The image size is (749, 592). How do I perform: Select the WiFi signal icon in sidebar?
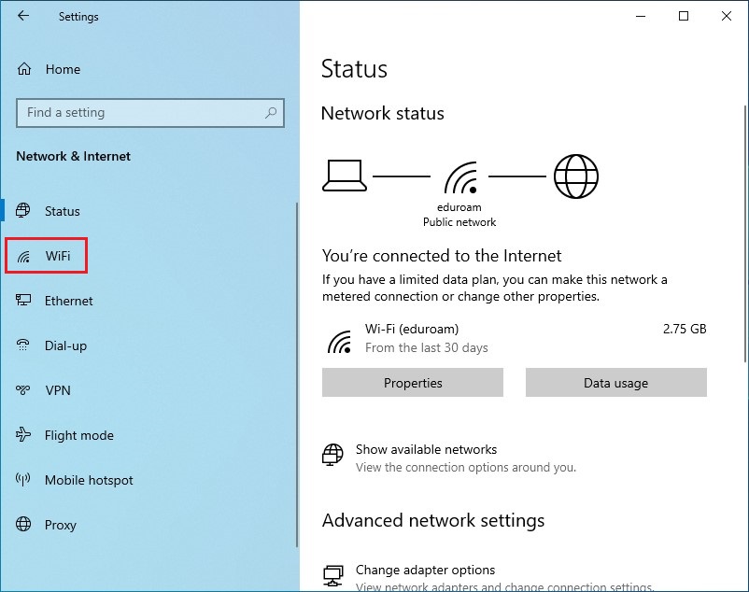pos(23,257)
